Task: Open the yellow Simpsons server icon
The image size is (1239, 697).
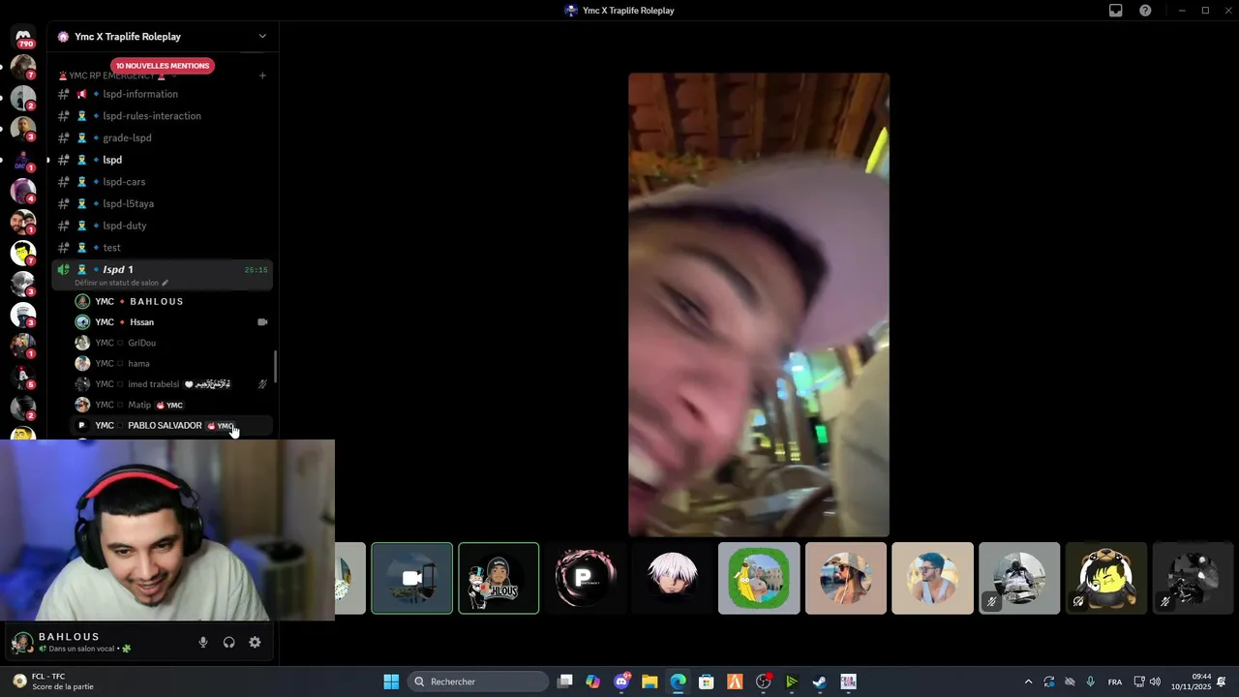Action: tap(23, 254)
